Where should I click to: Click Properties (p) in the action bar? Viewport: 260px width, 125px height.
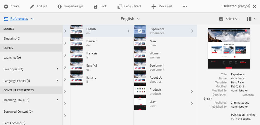coord(74,6)
